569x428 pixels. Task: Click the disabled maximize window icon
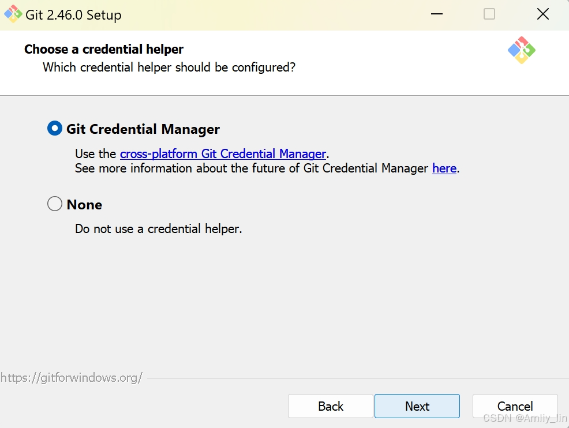pos(489,14)
